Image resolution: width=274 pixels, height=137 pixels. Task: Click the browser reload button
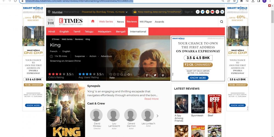point(15,1)
